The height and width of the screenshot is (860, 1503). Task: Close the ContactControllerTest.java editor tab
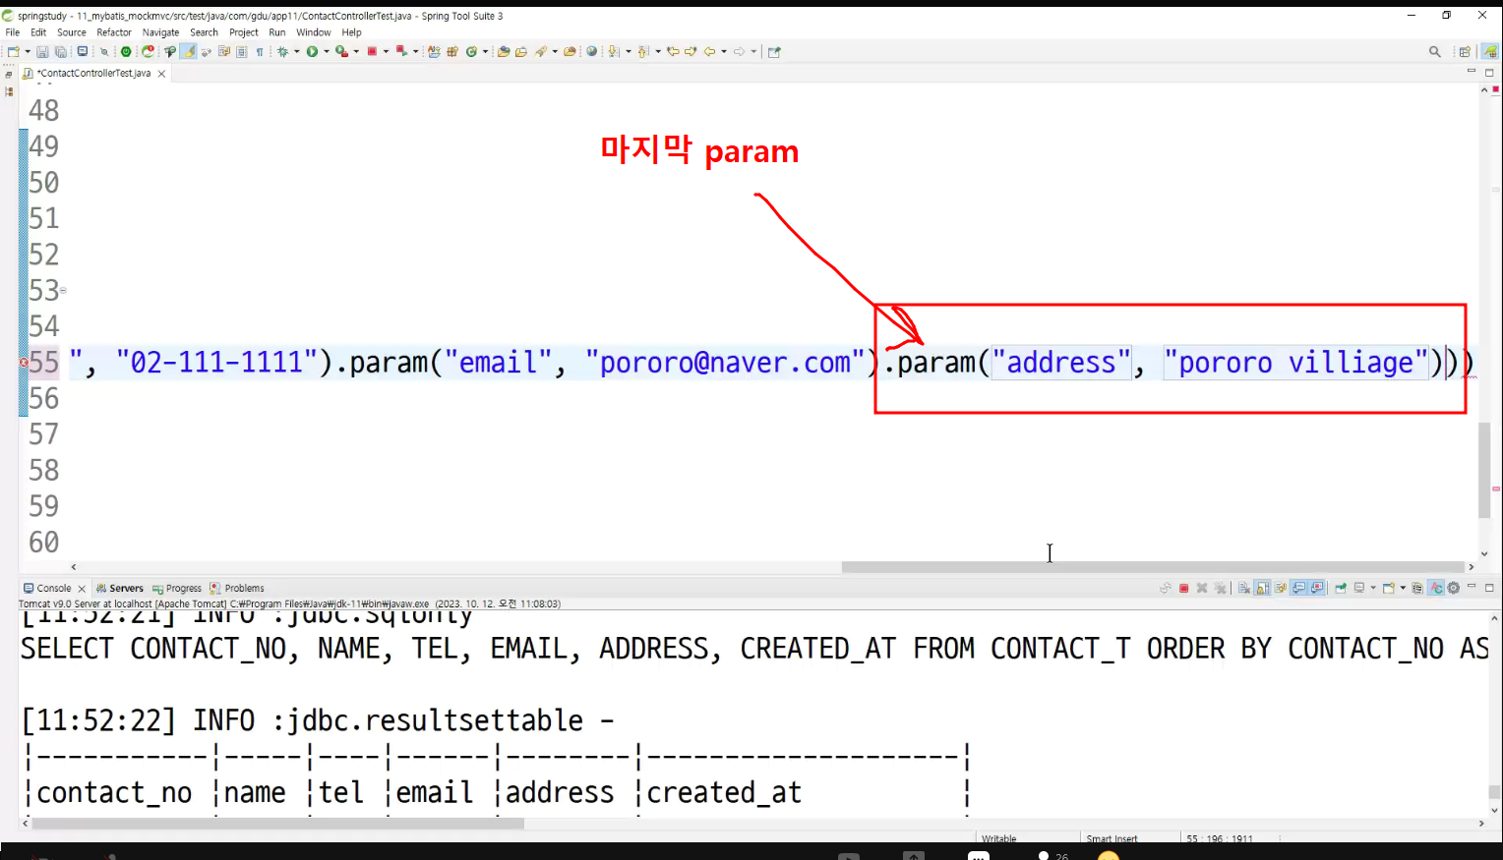click(x=161, y=74)
